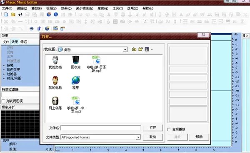Screen dimensions: 250x153
Task: Expand the 查找范围 桌面 location dropdown
Action: point(125,49)
